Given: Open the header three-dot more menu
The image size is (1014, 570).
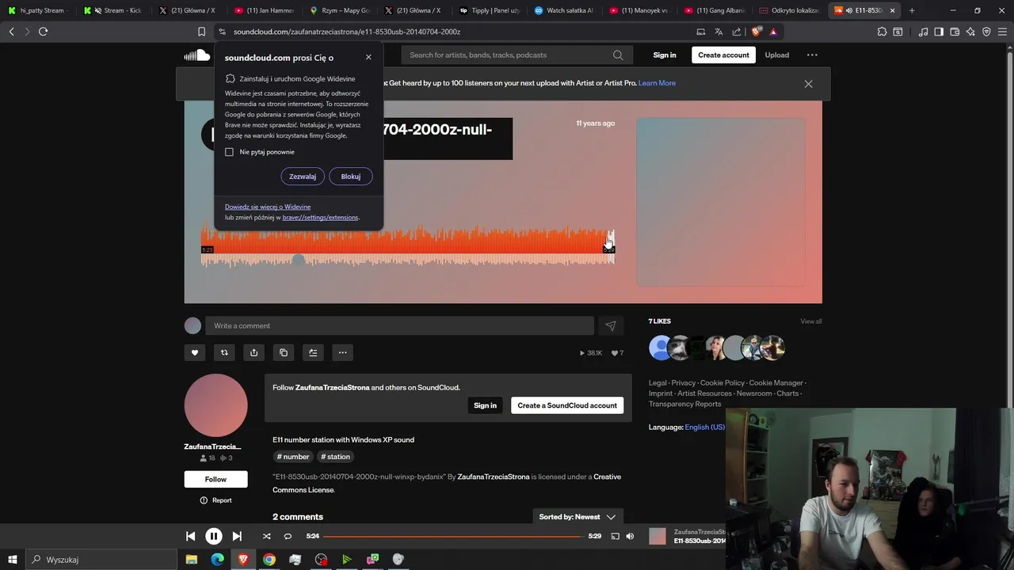Looking at the screenshot, I should coord(812,55).
